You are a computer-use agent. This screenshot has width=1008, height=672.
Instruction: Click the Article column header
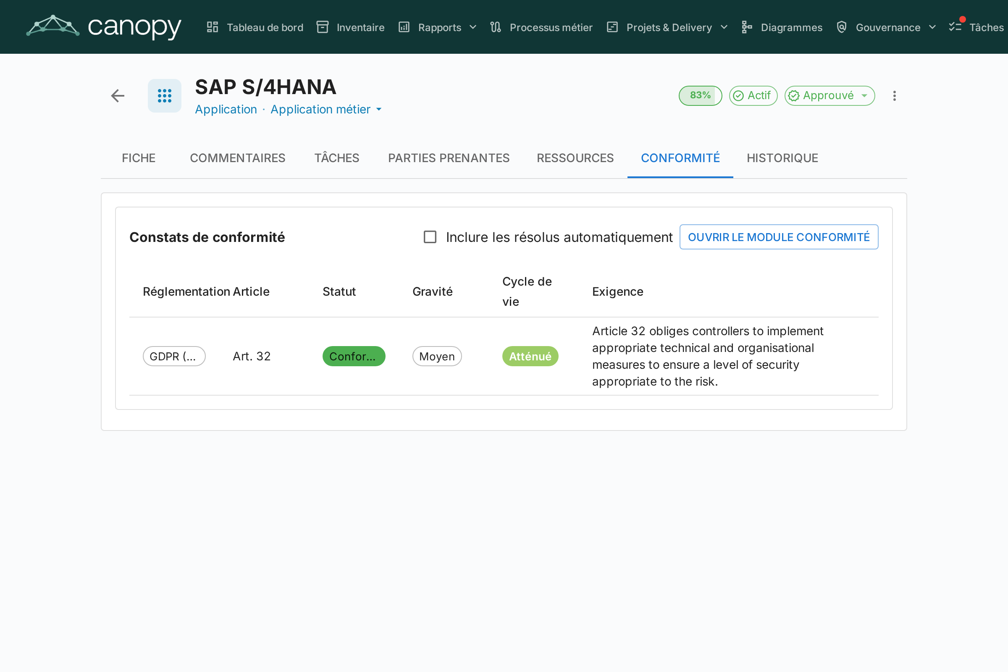tap(251, 292)
